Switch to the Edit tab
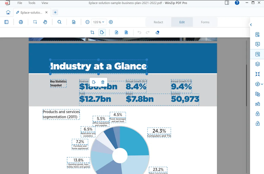This screenshot has width=264, height=174. tap(182, 22)
